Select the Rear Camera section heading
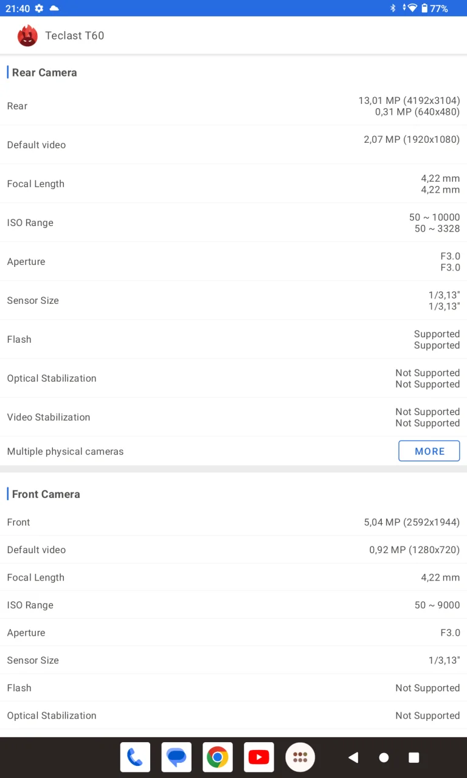Screen dimensions: 467x778 click(44, 72)
